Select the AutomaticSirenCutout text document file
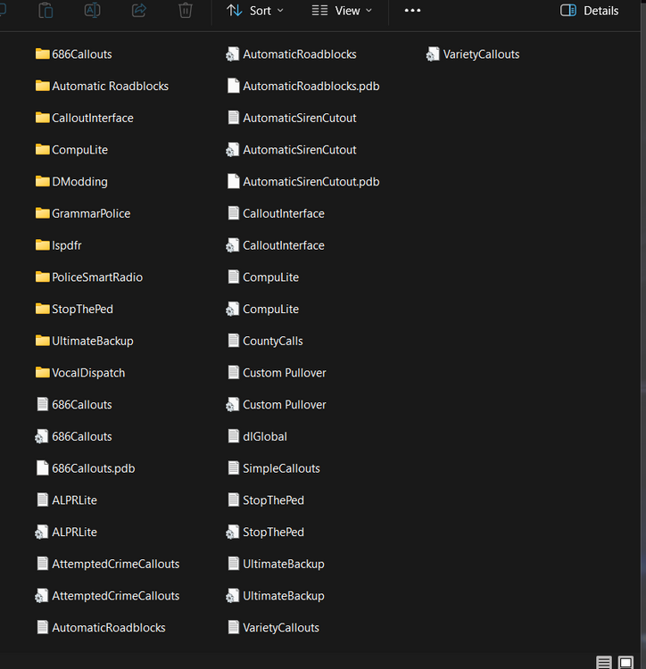 pos(292,118)
